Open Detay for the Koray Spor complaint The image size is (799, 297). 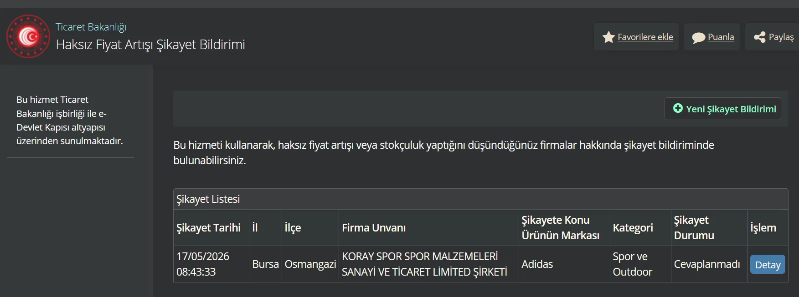768,265
